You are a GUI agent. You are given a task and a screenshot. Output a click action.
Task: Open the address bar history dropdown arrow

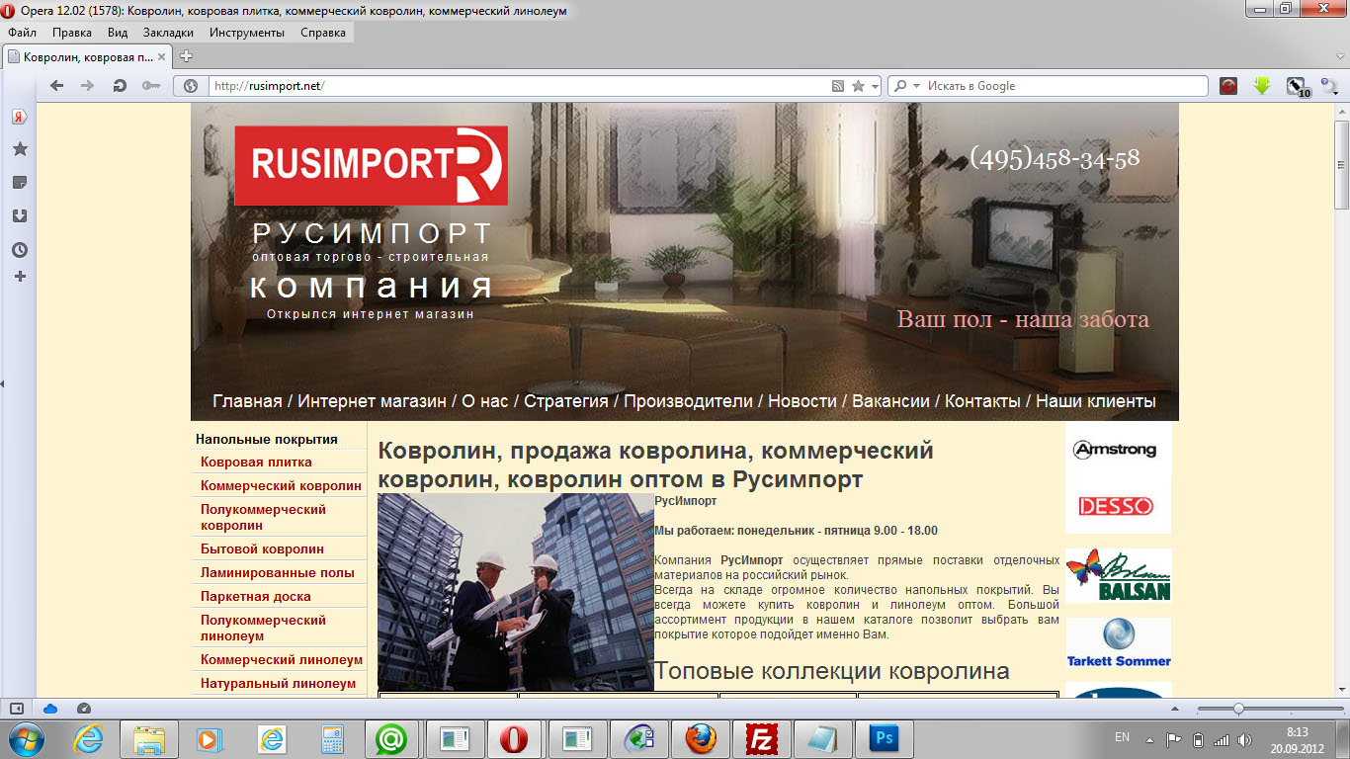pyautogui.click(x=875, y=86)
